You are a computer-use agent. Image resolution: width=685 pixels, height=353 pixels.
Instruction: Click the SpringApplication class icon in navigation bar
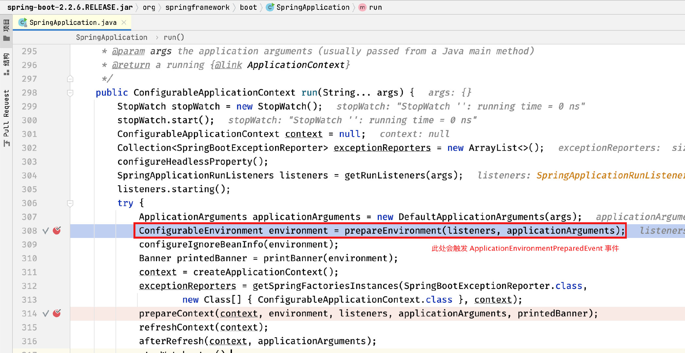point(270,7)
